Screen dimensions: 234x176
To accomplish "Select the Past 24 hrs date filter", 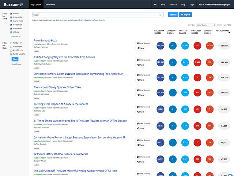I will [11, 43].
